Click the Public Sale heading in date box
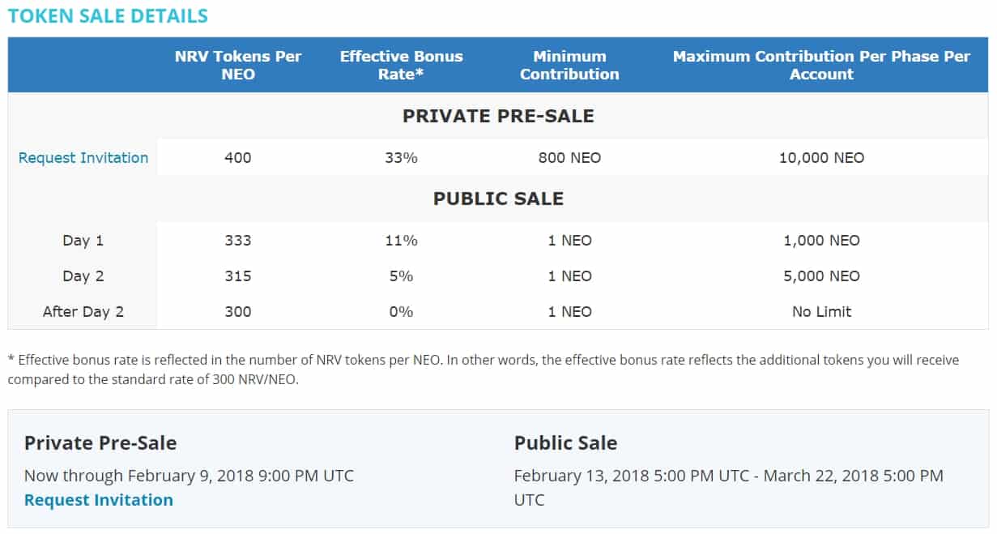997x534 pixels. pos(565,443)
